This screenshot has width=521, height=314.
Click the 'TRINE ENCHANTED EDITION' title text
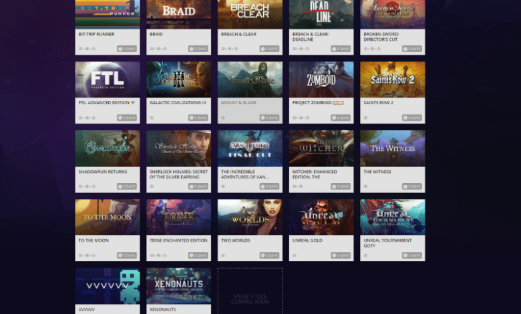178,241
